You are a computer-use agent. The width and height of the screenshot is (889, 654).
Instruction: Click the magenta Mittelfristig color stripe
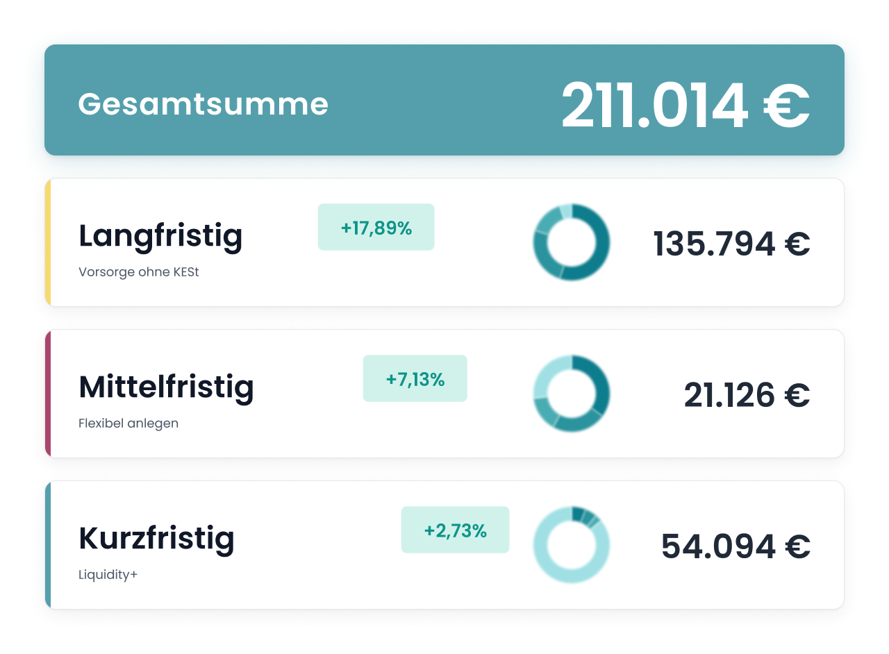pos(48,394)
